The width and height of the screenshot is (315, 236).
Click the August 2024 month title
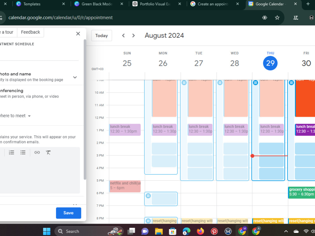coord(164,36)
